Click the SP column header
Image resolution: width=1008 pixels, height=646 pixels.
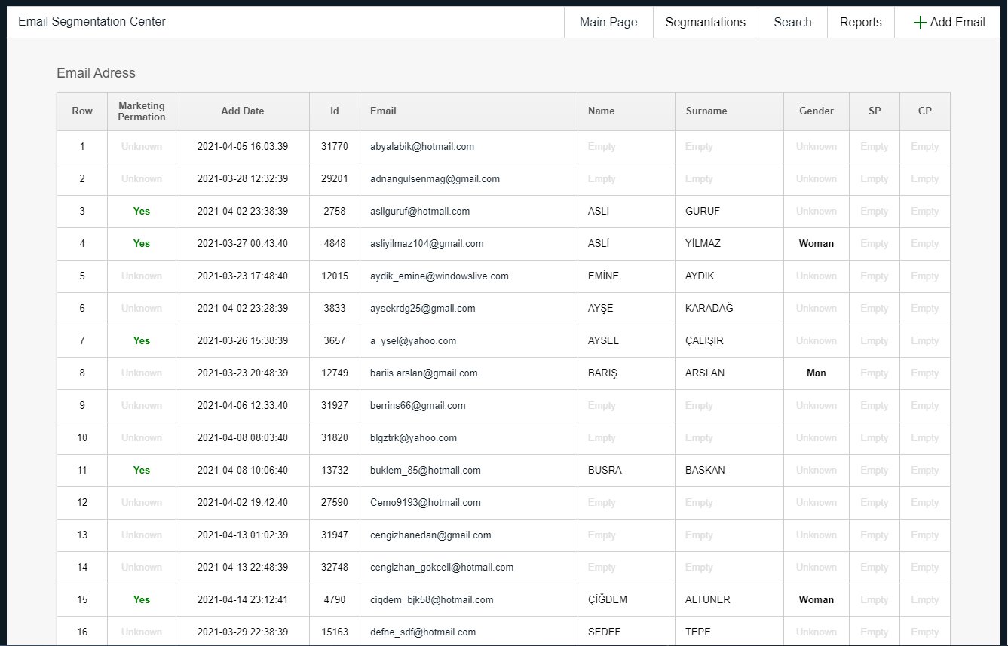(x=875, y=111)
